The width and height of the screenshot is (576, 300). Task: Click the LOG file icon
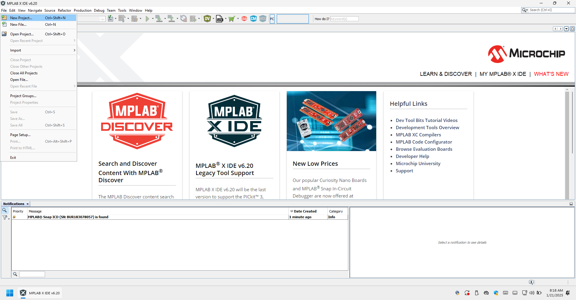(220, 19)
